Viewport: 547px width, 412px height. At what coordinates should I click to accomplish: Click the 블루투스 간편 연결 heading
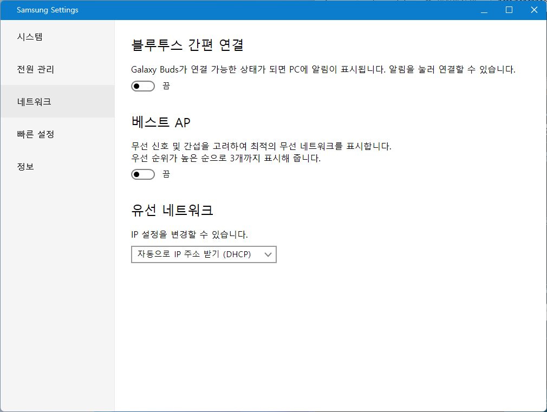[x=187, y=45]
